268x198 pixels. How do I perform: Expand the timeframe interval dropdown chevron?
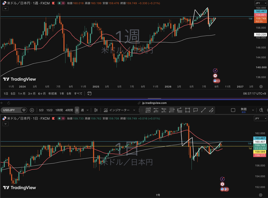point(87,110)
